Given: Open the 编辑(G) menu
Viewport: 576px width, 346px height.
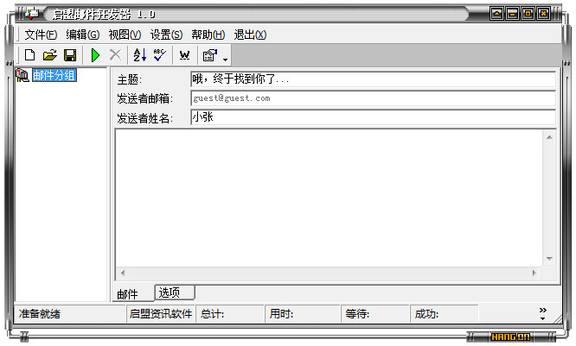Looking at the screenshot, I should [83, 35].
